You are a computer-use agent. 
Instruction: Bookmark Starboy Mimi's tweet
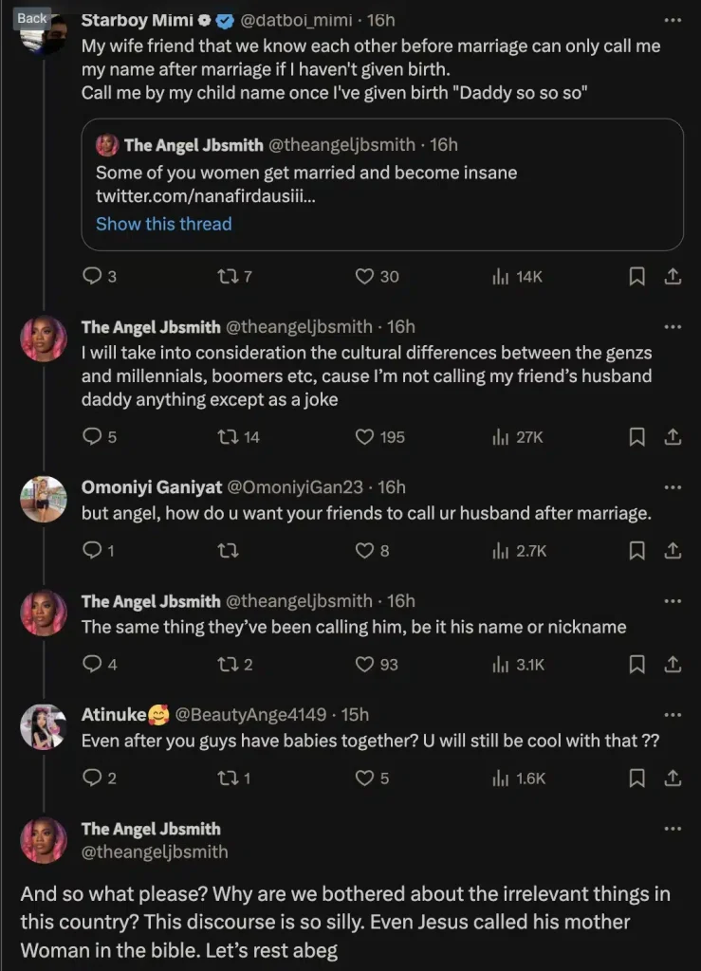(x=636, y=276)
